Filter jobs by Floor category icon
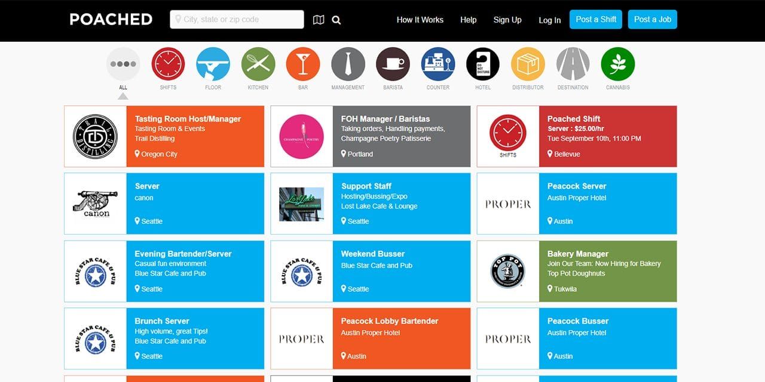765x382 pixels. point(213,64)
